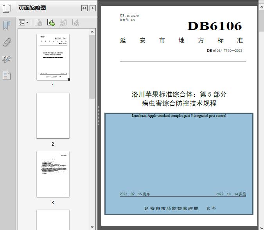Click the page number 1 label

point(53,85)
